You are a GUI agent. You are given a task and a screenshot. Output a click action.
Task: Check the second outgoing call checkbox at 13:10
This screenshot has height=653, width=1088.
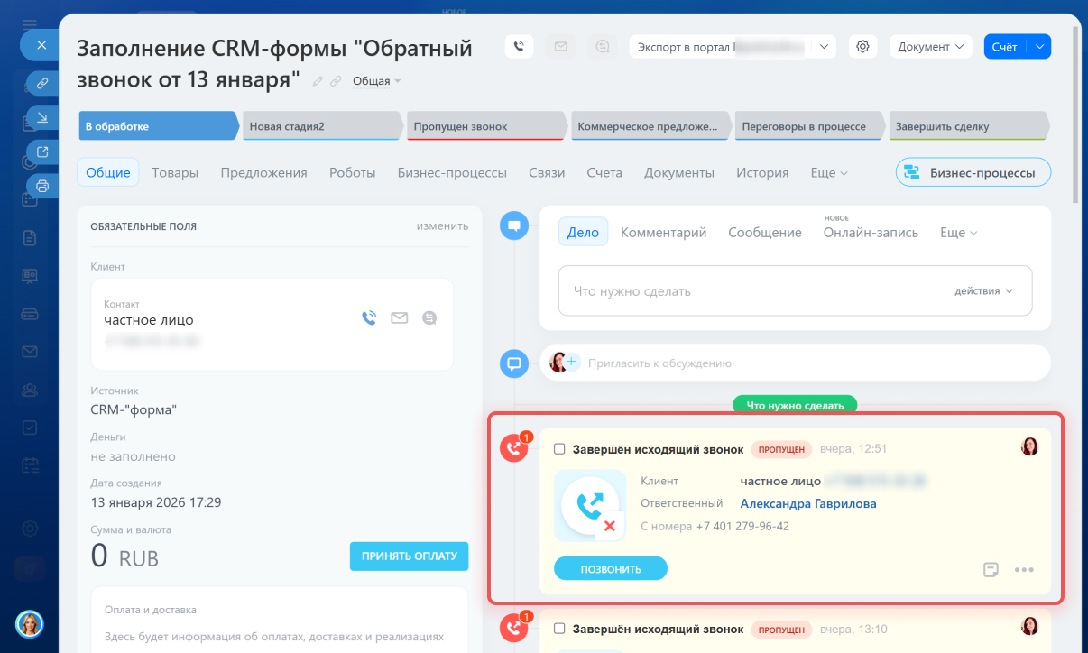click(559, 629)
